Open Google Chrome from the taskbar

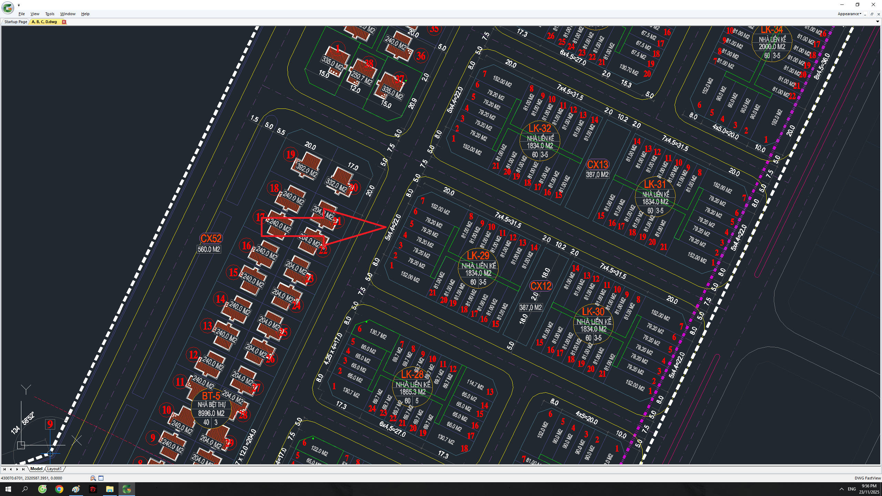point(59,489)
